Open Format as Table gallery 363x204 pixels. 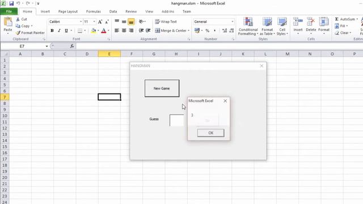coord(267,27)
